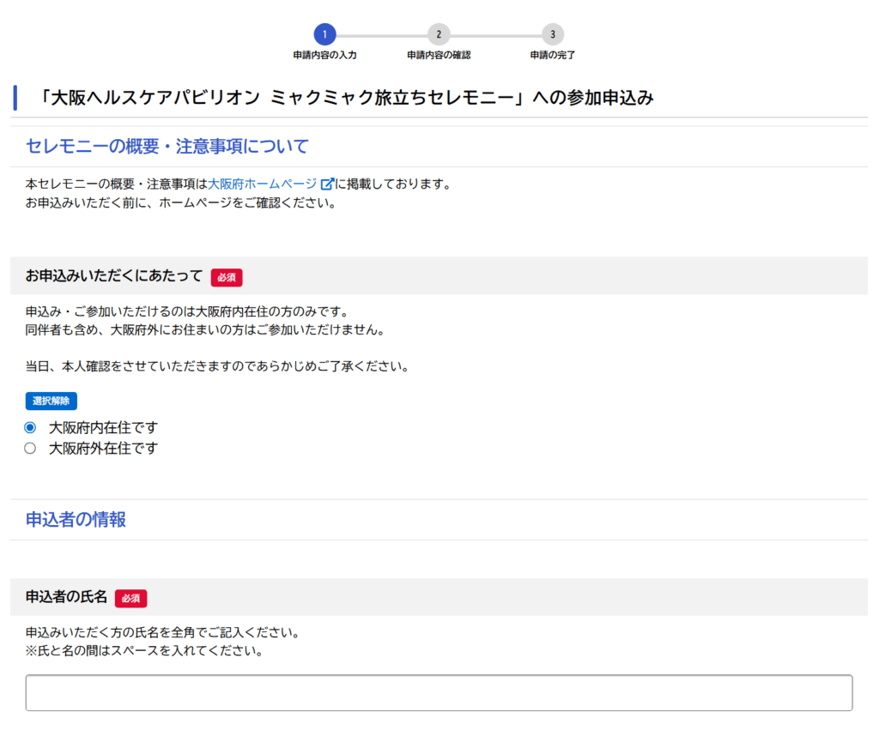Image resolution: width=879 pixels, height=736 pixels.
Task: Click the 申請内容の入力 step label
Action: (x=324, y=55)
